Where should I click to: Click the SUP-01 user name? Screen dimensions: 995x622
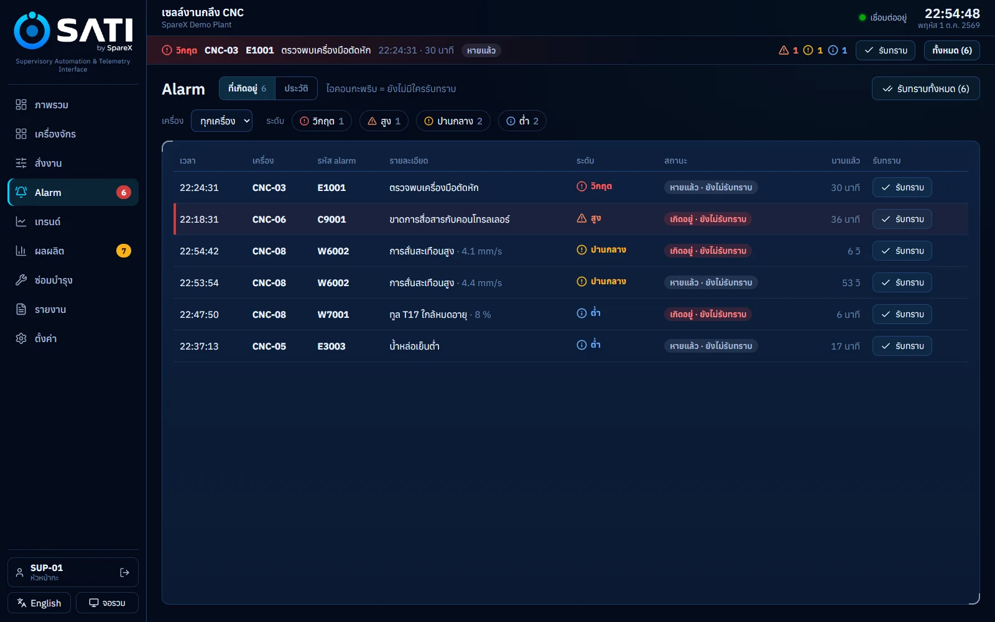[47, 568]
